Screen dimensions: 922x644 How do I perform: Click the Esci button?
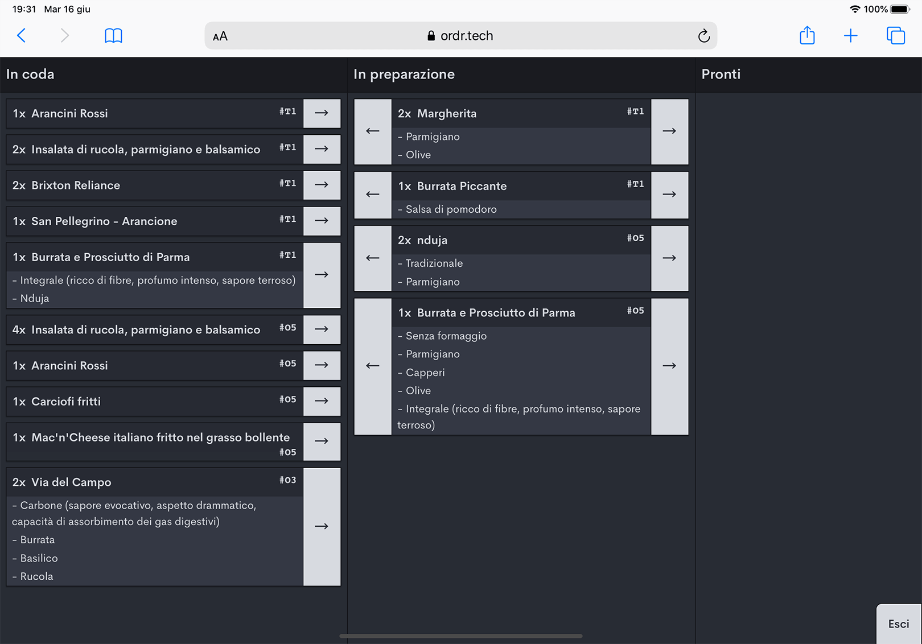point(898,624)
